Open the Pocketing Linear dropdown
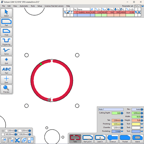This screenshot has width=144, height=144. tap(122, 131)
